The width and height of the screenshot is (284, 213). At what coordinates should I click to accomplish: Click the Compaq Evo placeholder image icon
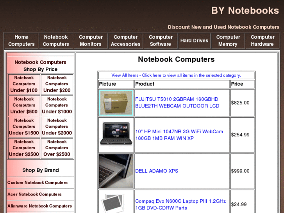click(113, 203)
